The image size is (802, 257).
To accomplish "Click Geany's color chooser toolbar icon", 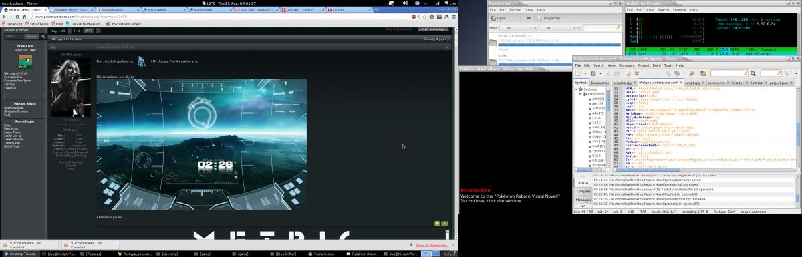I will tap(703, 73).
